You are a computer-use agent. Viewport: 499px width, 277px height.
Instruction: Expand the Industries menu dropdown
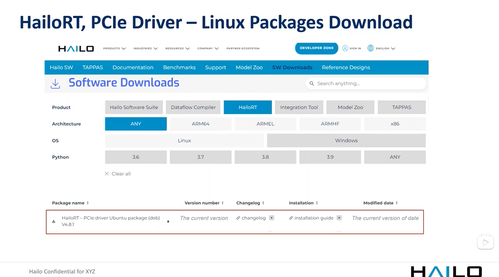(145, 48)
